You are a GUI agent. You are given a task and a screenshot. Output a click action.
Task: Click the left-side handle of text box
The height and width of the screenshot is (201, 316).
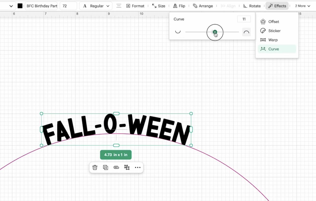[41, 130]
